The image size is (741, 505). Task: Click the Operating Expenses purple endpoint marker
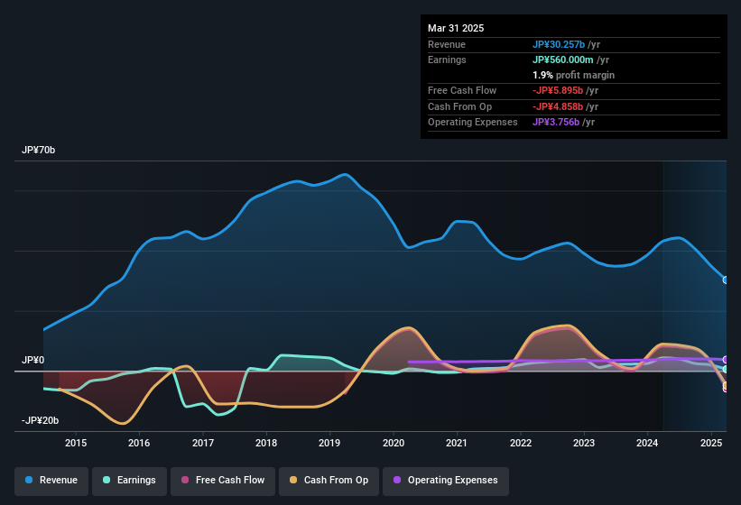[726, 360]
